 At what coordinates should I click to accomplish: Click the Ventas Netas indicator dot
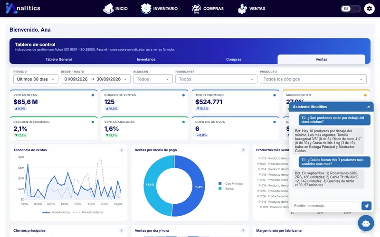point(93,95)
